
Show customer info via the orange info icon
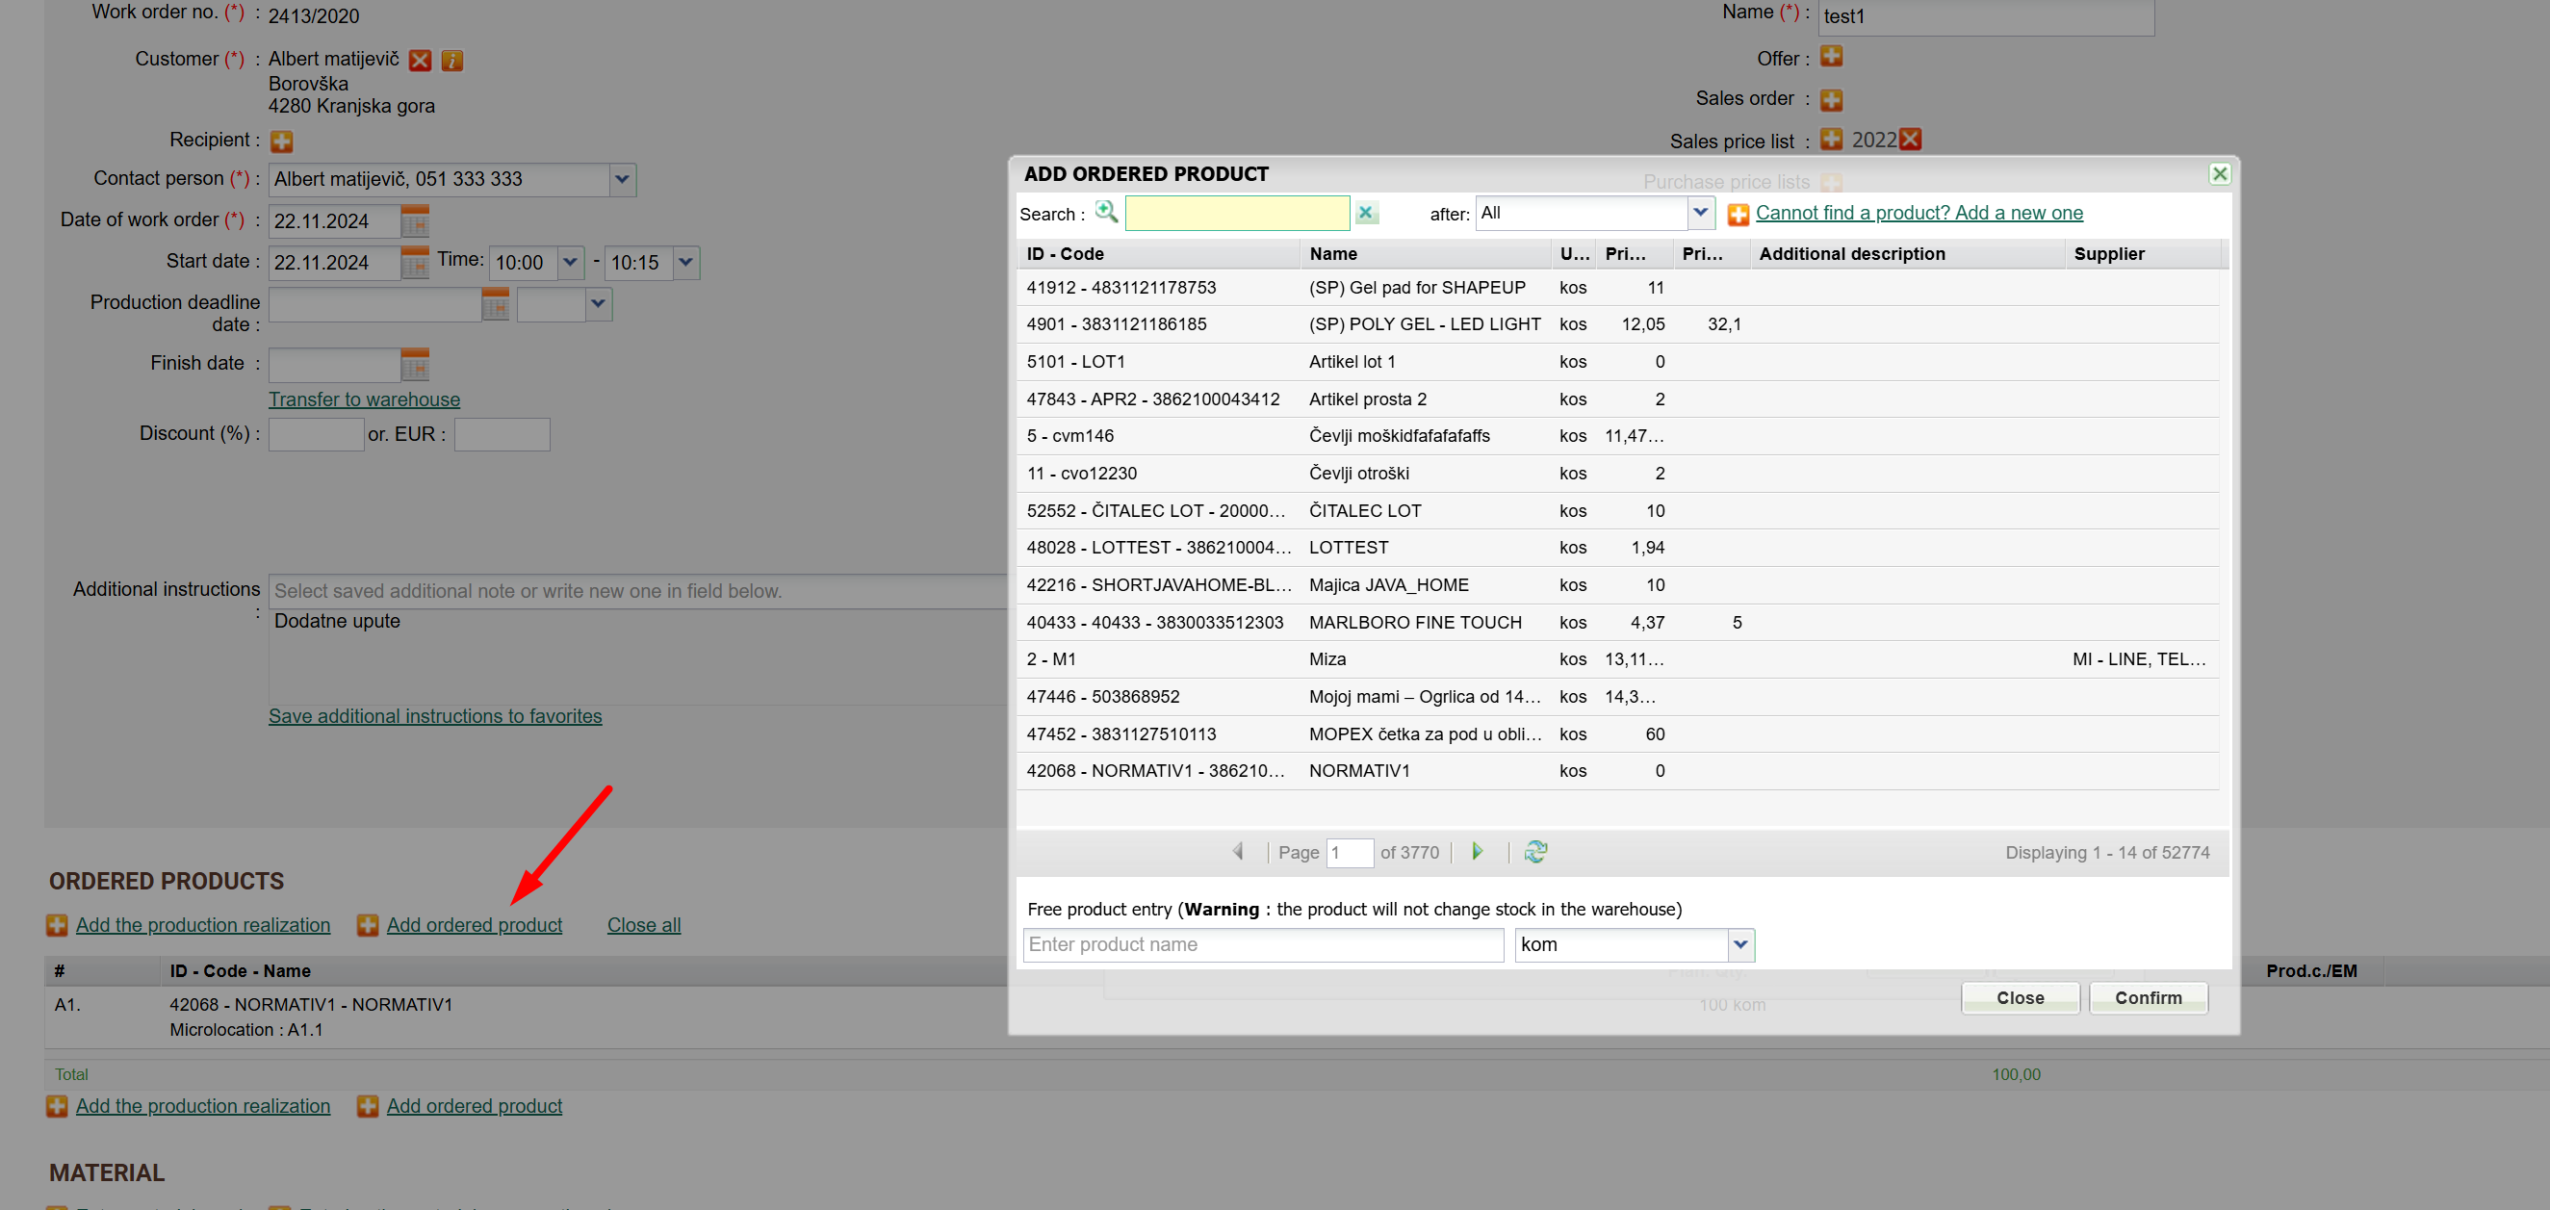(452, 61)
